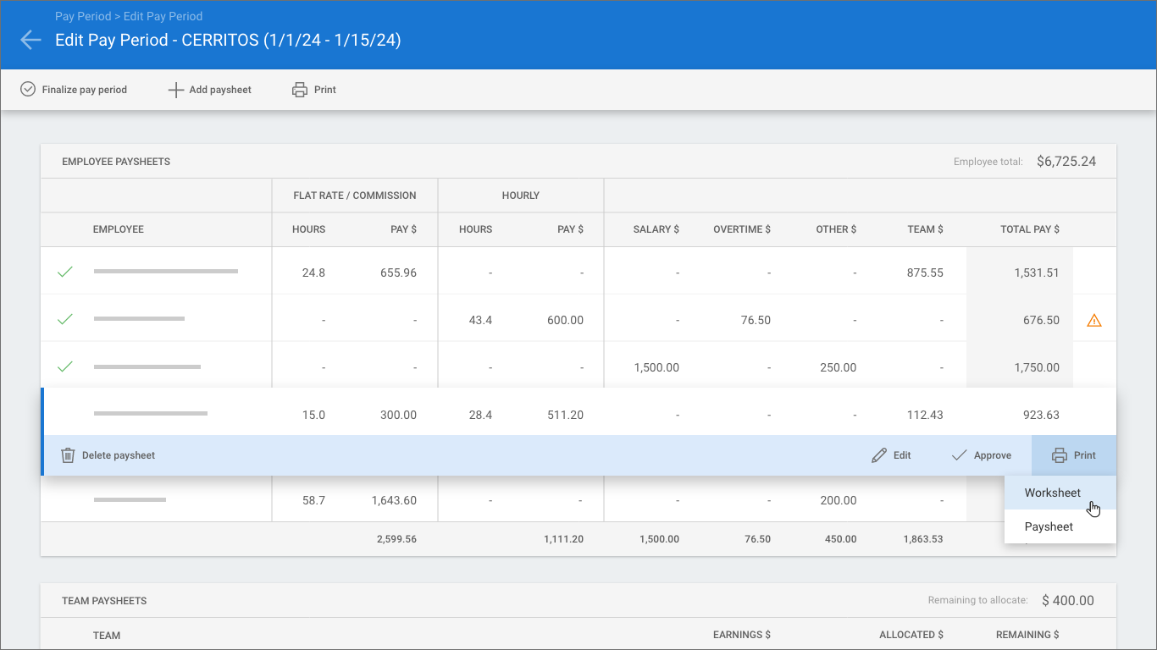1157x650 pixels.
Task: Click the $6,725.24 employee total
Action: 1066,162
